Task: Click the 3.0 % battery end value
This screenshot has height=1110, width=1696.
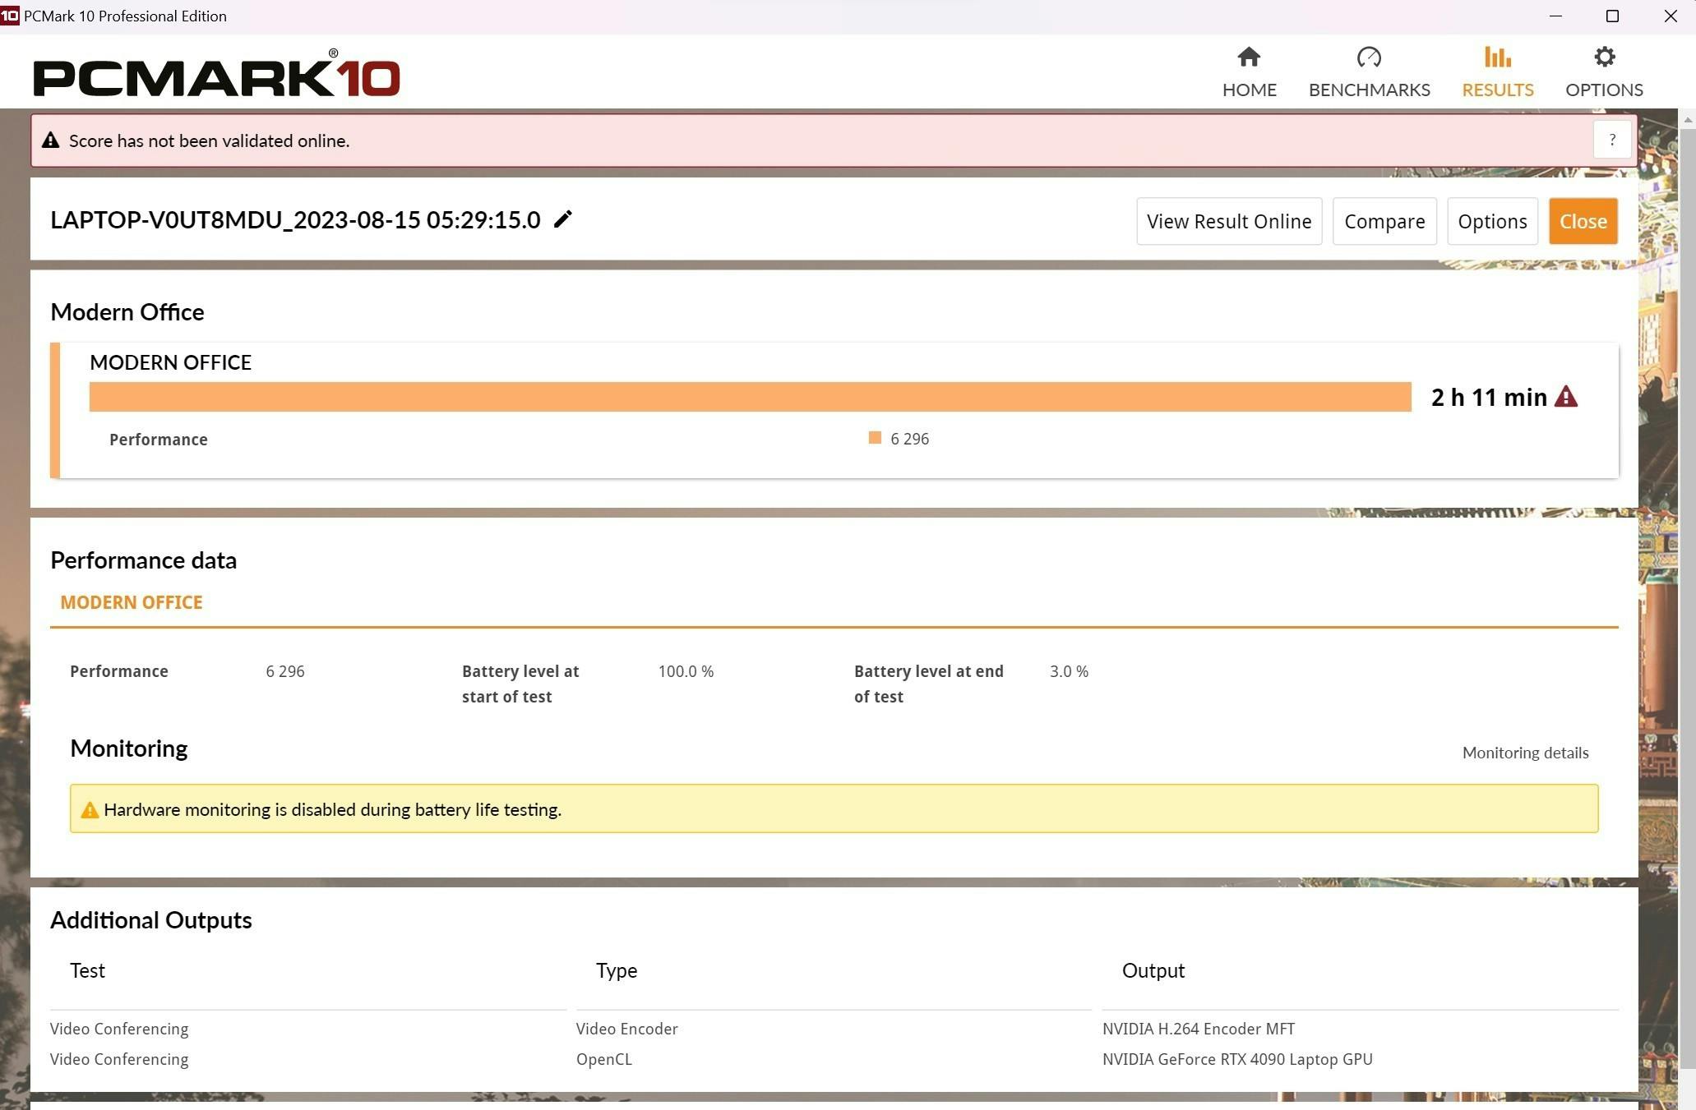Action: (x=1069, y=671)
